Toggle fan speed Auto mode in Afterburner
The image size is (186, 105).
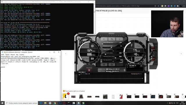(x=121, y=62)
